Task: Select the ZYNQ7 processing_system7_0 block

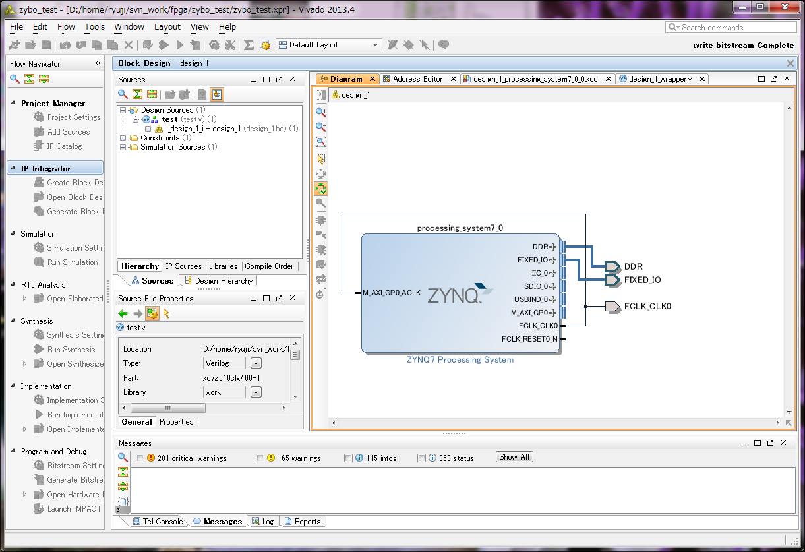Action: click(460, 293)
